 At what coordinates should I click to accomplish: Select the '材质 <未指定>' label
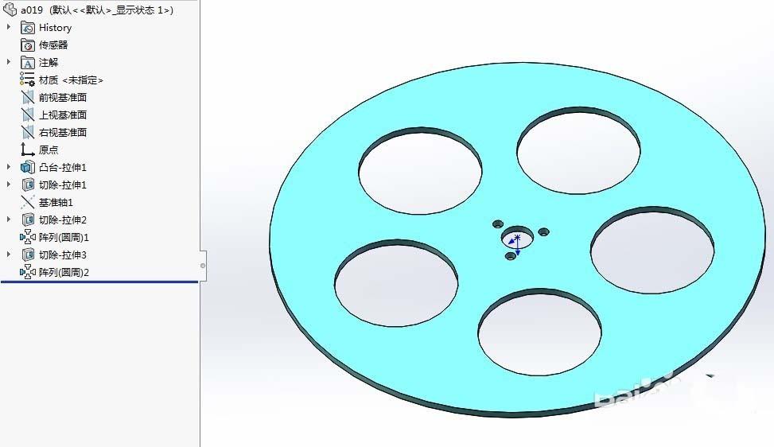click(71, 80)
